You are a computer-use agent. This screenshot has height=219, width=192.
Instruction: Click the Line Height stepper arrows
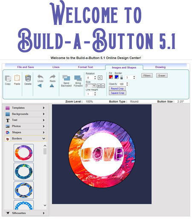(95, 94)
